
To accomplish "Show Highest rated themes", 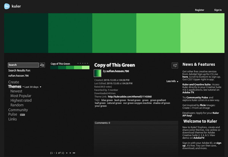I will pos(21,100).
